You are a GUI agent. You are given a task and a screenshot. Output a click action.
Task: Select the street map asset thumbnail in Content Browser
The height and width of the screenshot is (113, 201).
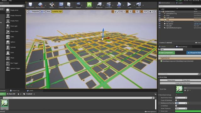[x=4, y=104]
